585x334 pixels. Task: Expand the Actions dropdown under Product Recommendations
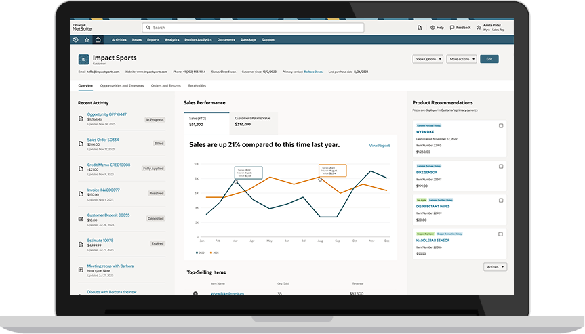[494, 267]
